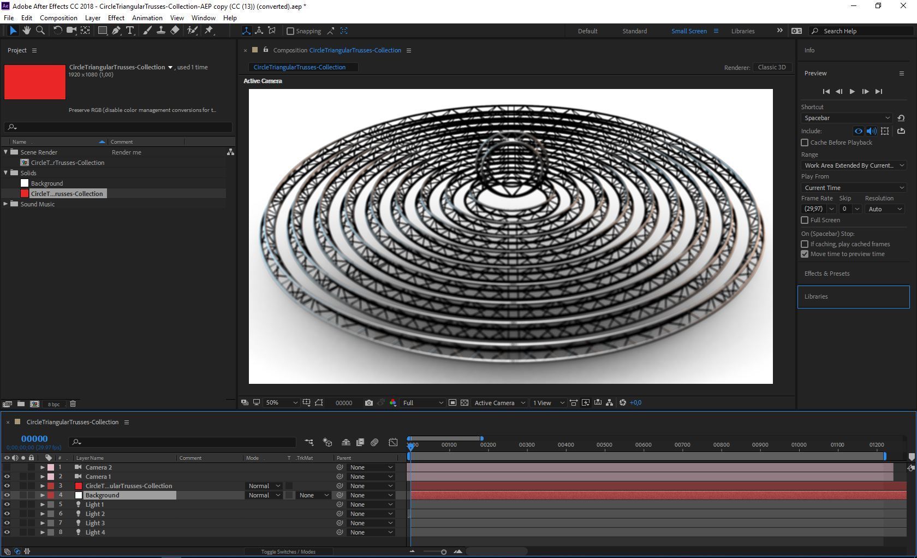Switch to the Standard workspace
917x558 pixels.
(634, 31)
